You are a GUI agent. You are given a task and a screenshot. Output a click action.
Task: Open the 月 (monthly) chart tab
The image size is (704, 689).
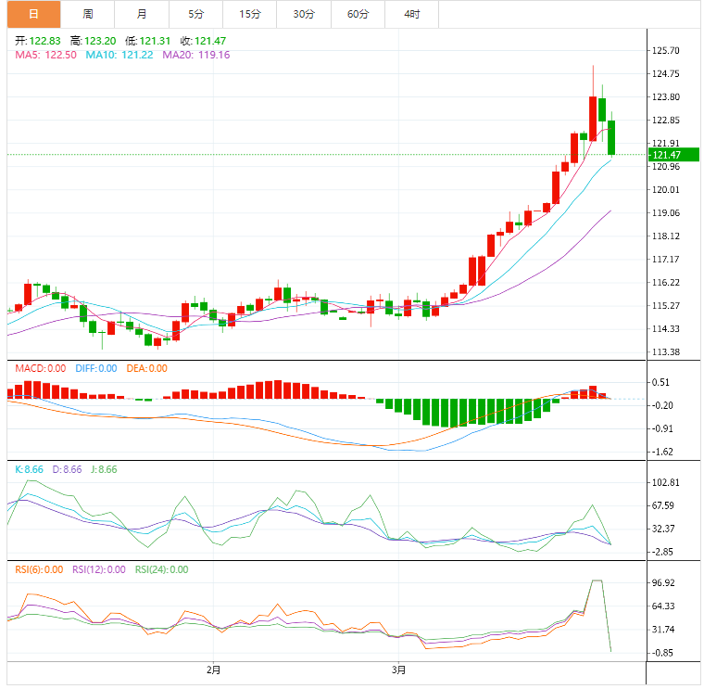pyautogui.click(x=141, y=14)
